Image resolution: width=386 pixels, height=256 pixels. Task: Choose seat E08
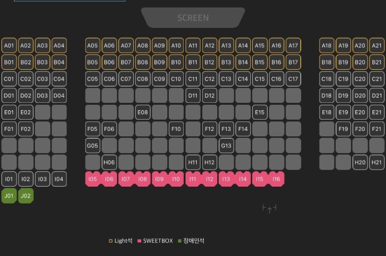[x=142, y=112]
